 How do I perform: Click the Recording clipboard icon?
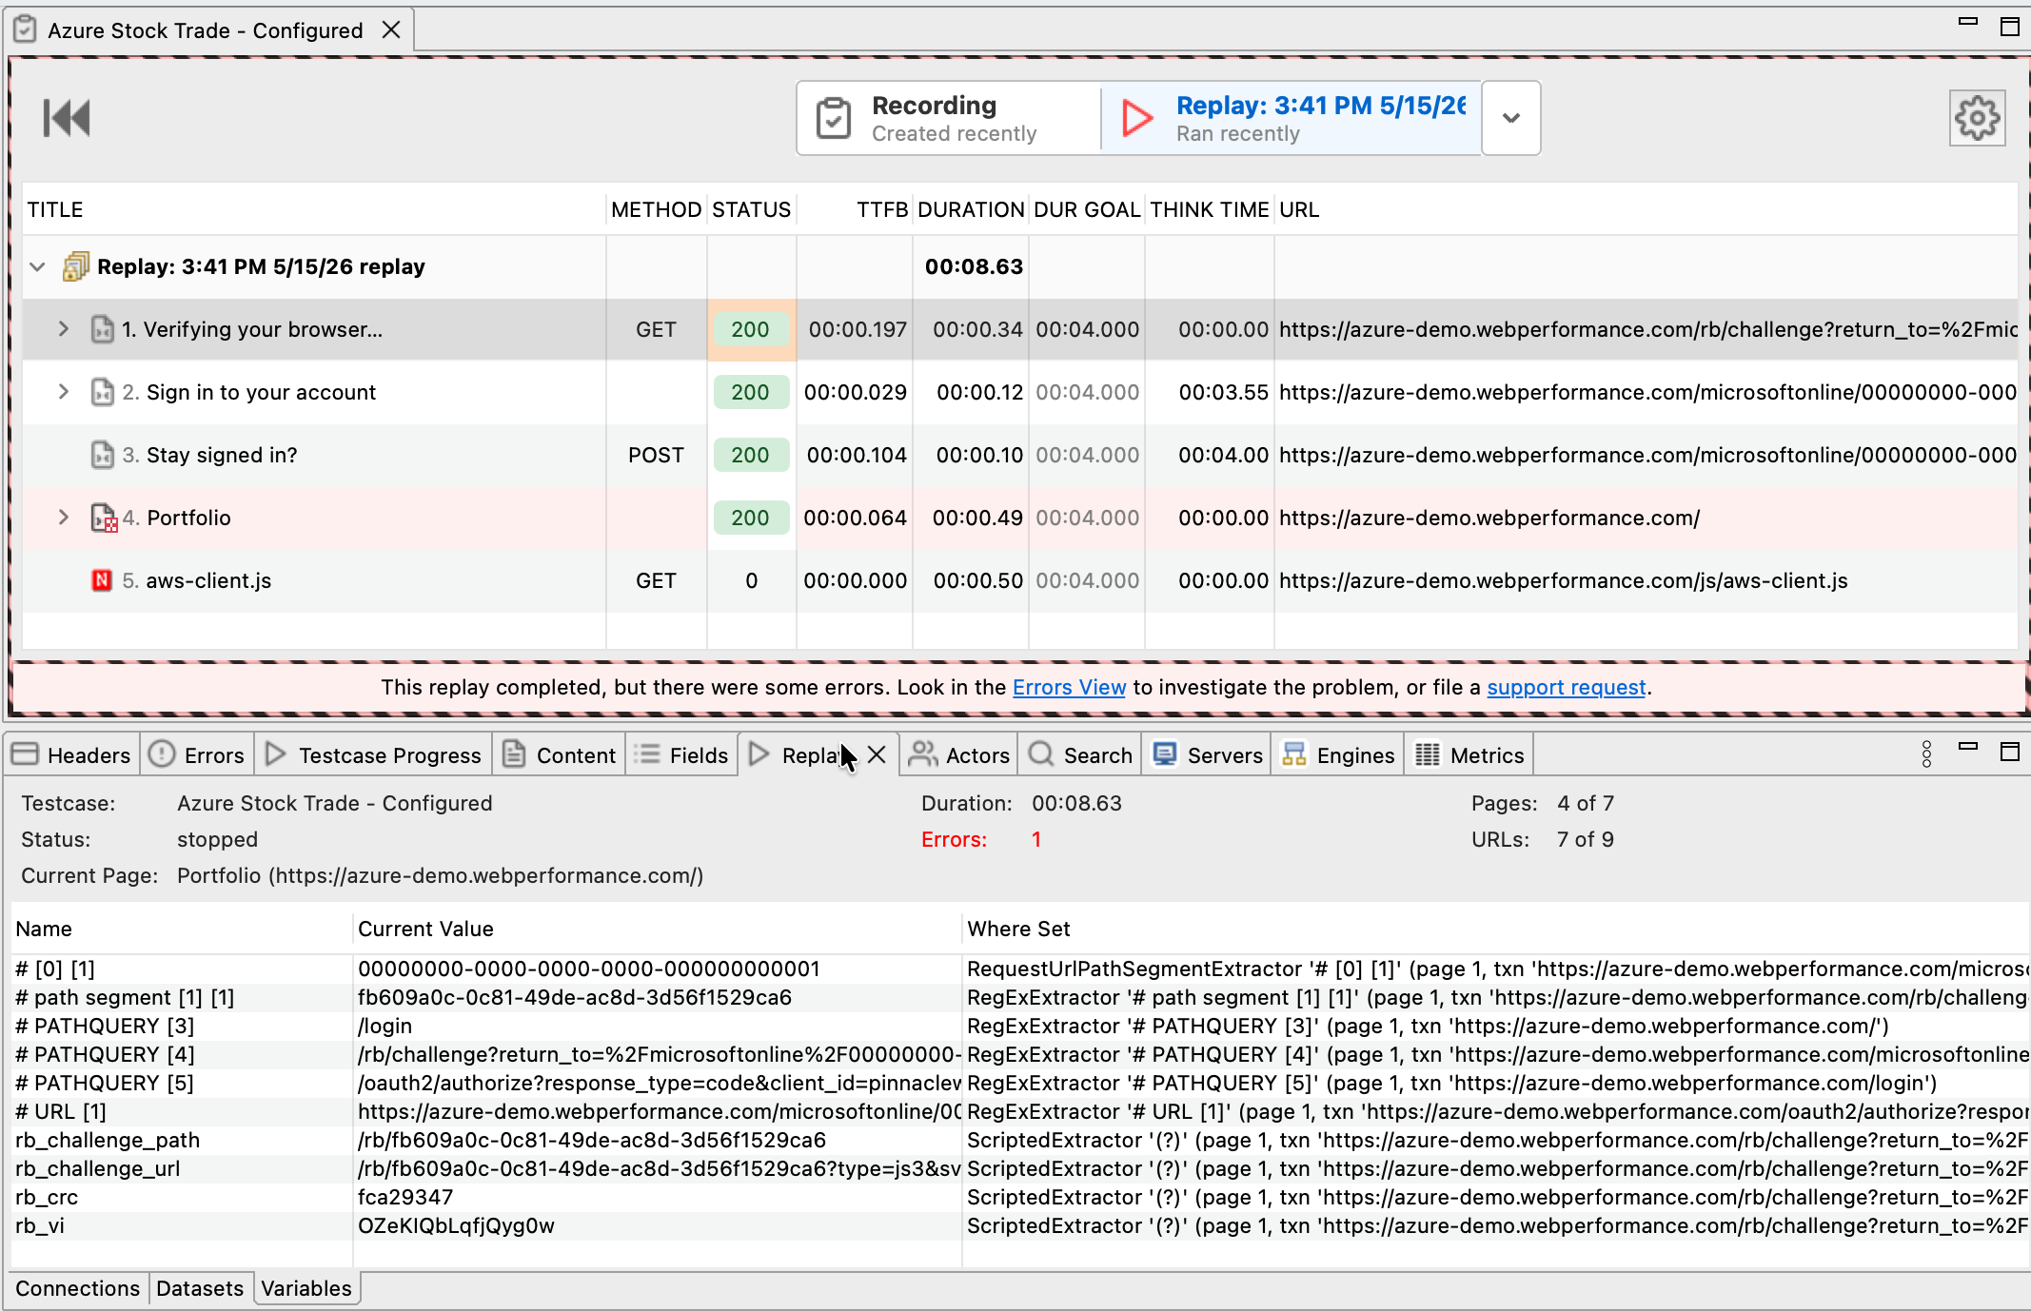(x=833, y=118)
